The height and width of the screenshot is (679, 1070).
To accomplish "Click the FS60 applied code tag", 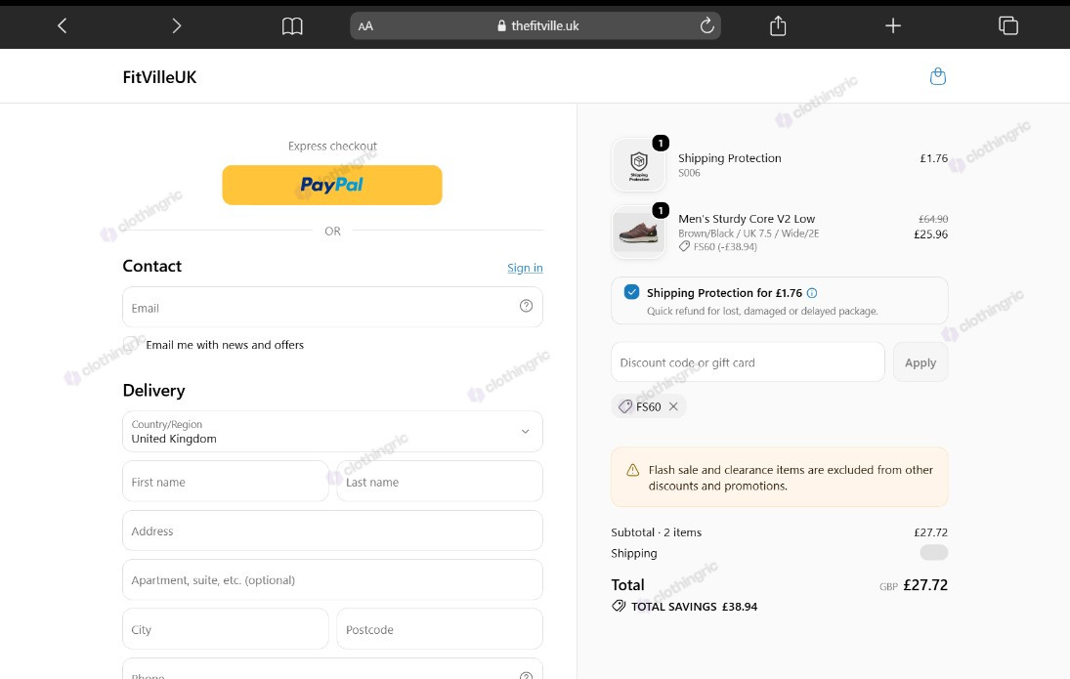I will (648, 406).
